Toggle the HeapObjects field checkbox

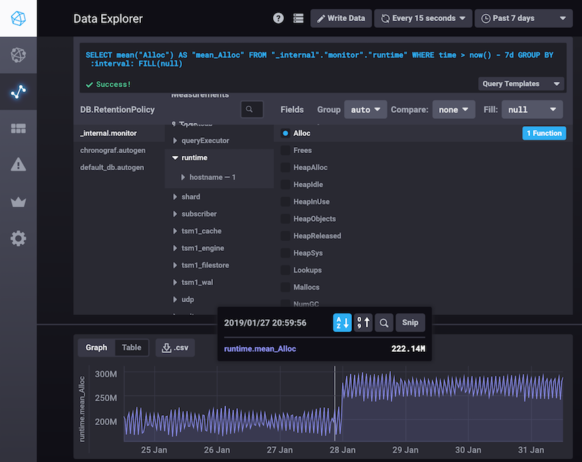point(286,219)
